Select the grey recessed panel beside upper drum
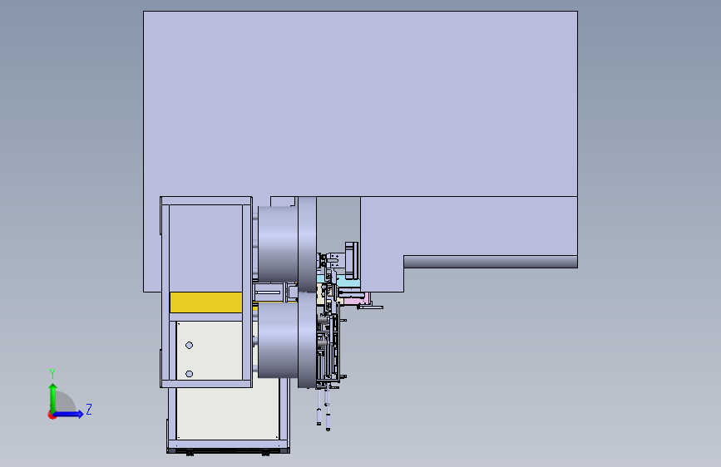This screenshot has height=467, width=721. [x=338, y=224]
